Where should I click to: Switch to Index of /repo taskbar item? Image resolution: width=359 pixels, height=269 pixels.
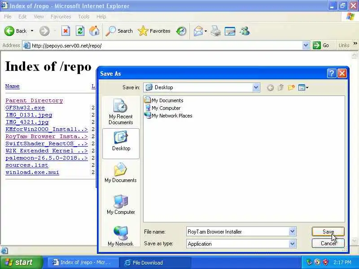click(83, 263)
